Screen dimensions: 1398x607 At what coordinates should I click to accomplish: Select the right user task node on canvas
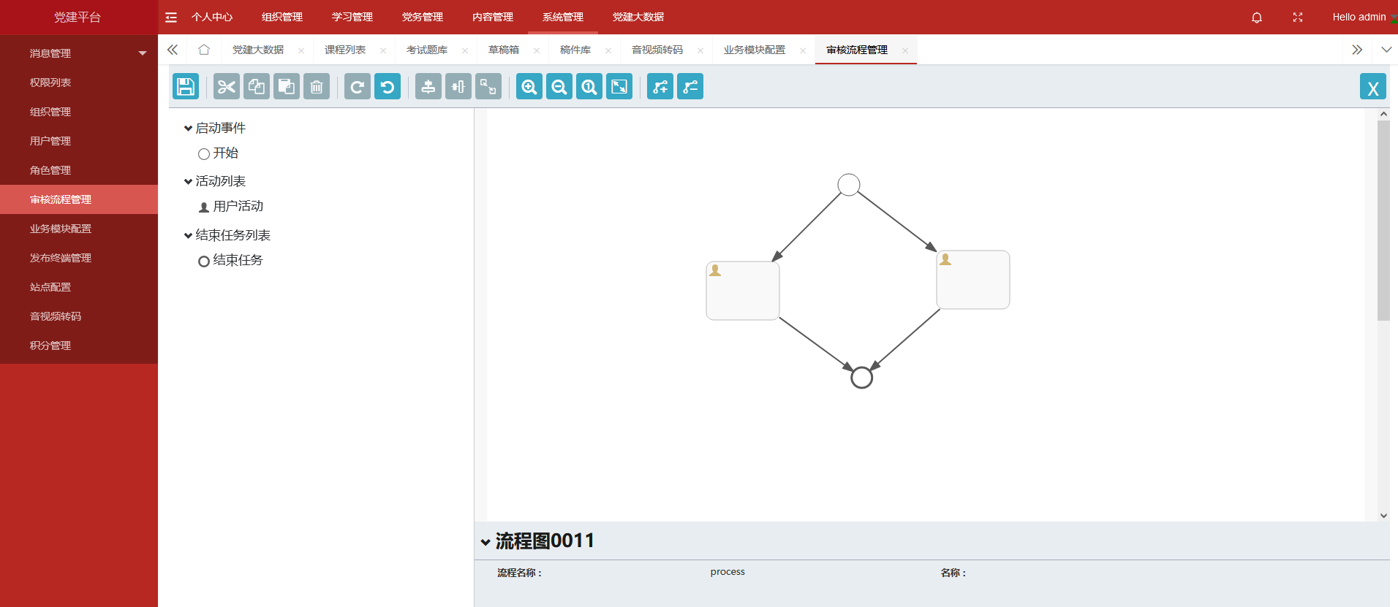[x=973, y=280]
